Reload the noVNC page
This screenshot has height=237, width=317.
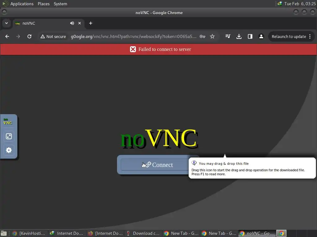29,36
